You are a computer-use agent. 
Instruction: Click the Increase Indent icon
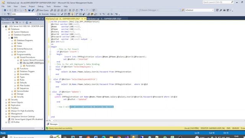(112, 14)
